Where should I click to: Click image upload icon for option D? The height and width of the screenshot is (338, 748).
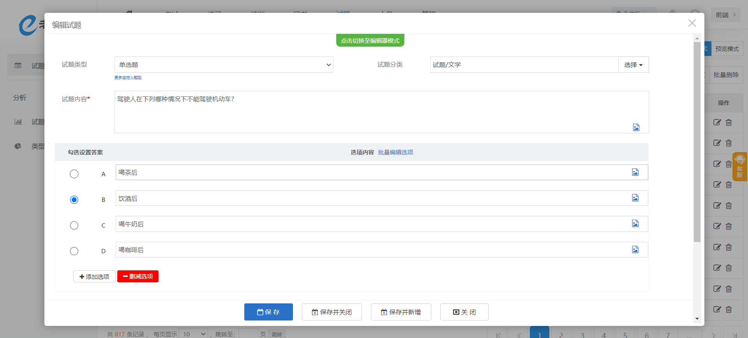(x=635, y=250)
